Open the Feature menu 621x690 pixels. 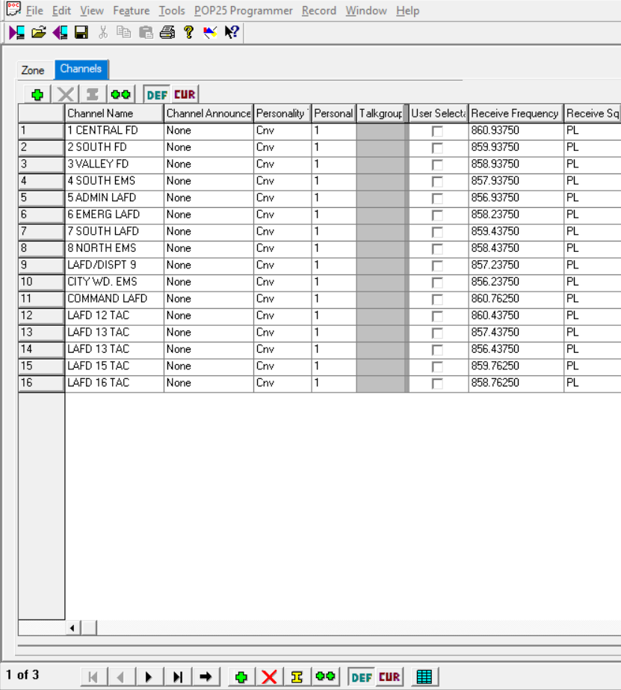coord(131,10)
